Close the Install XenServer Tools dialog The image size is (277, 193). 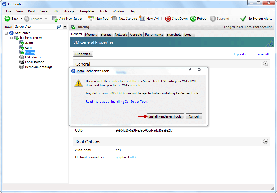click(x=200, y=70)
